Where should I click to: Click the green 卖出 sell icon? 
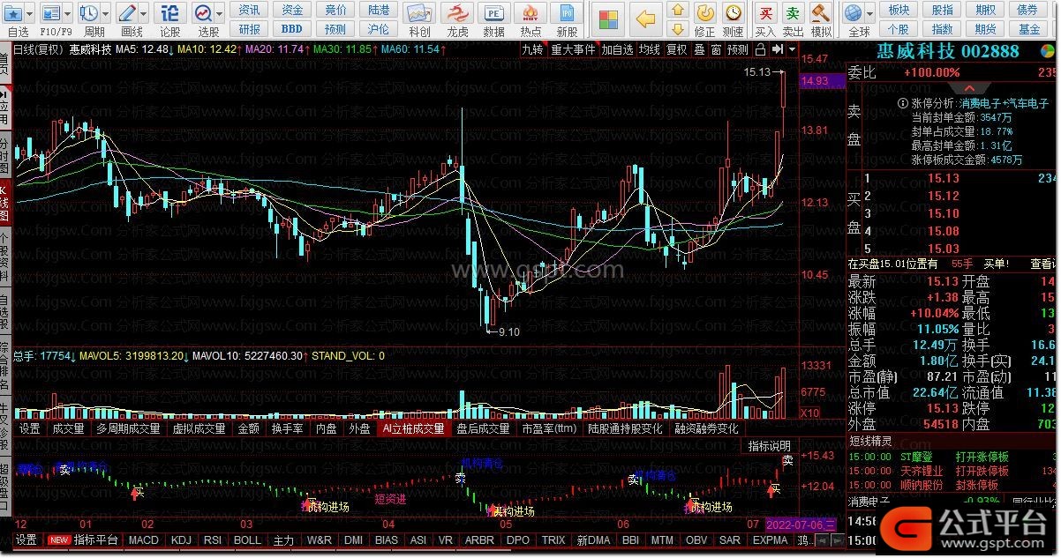pyautogui.click(x=793, y=13)
